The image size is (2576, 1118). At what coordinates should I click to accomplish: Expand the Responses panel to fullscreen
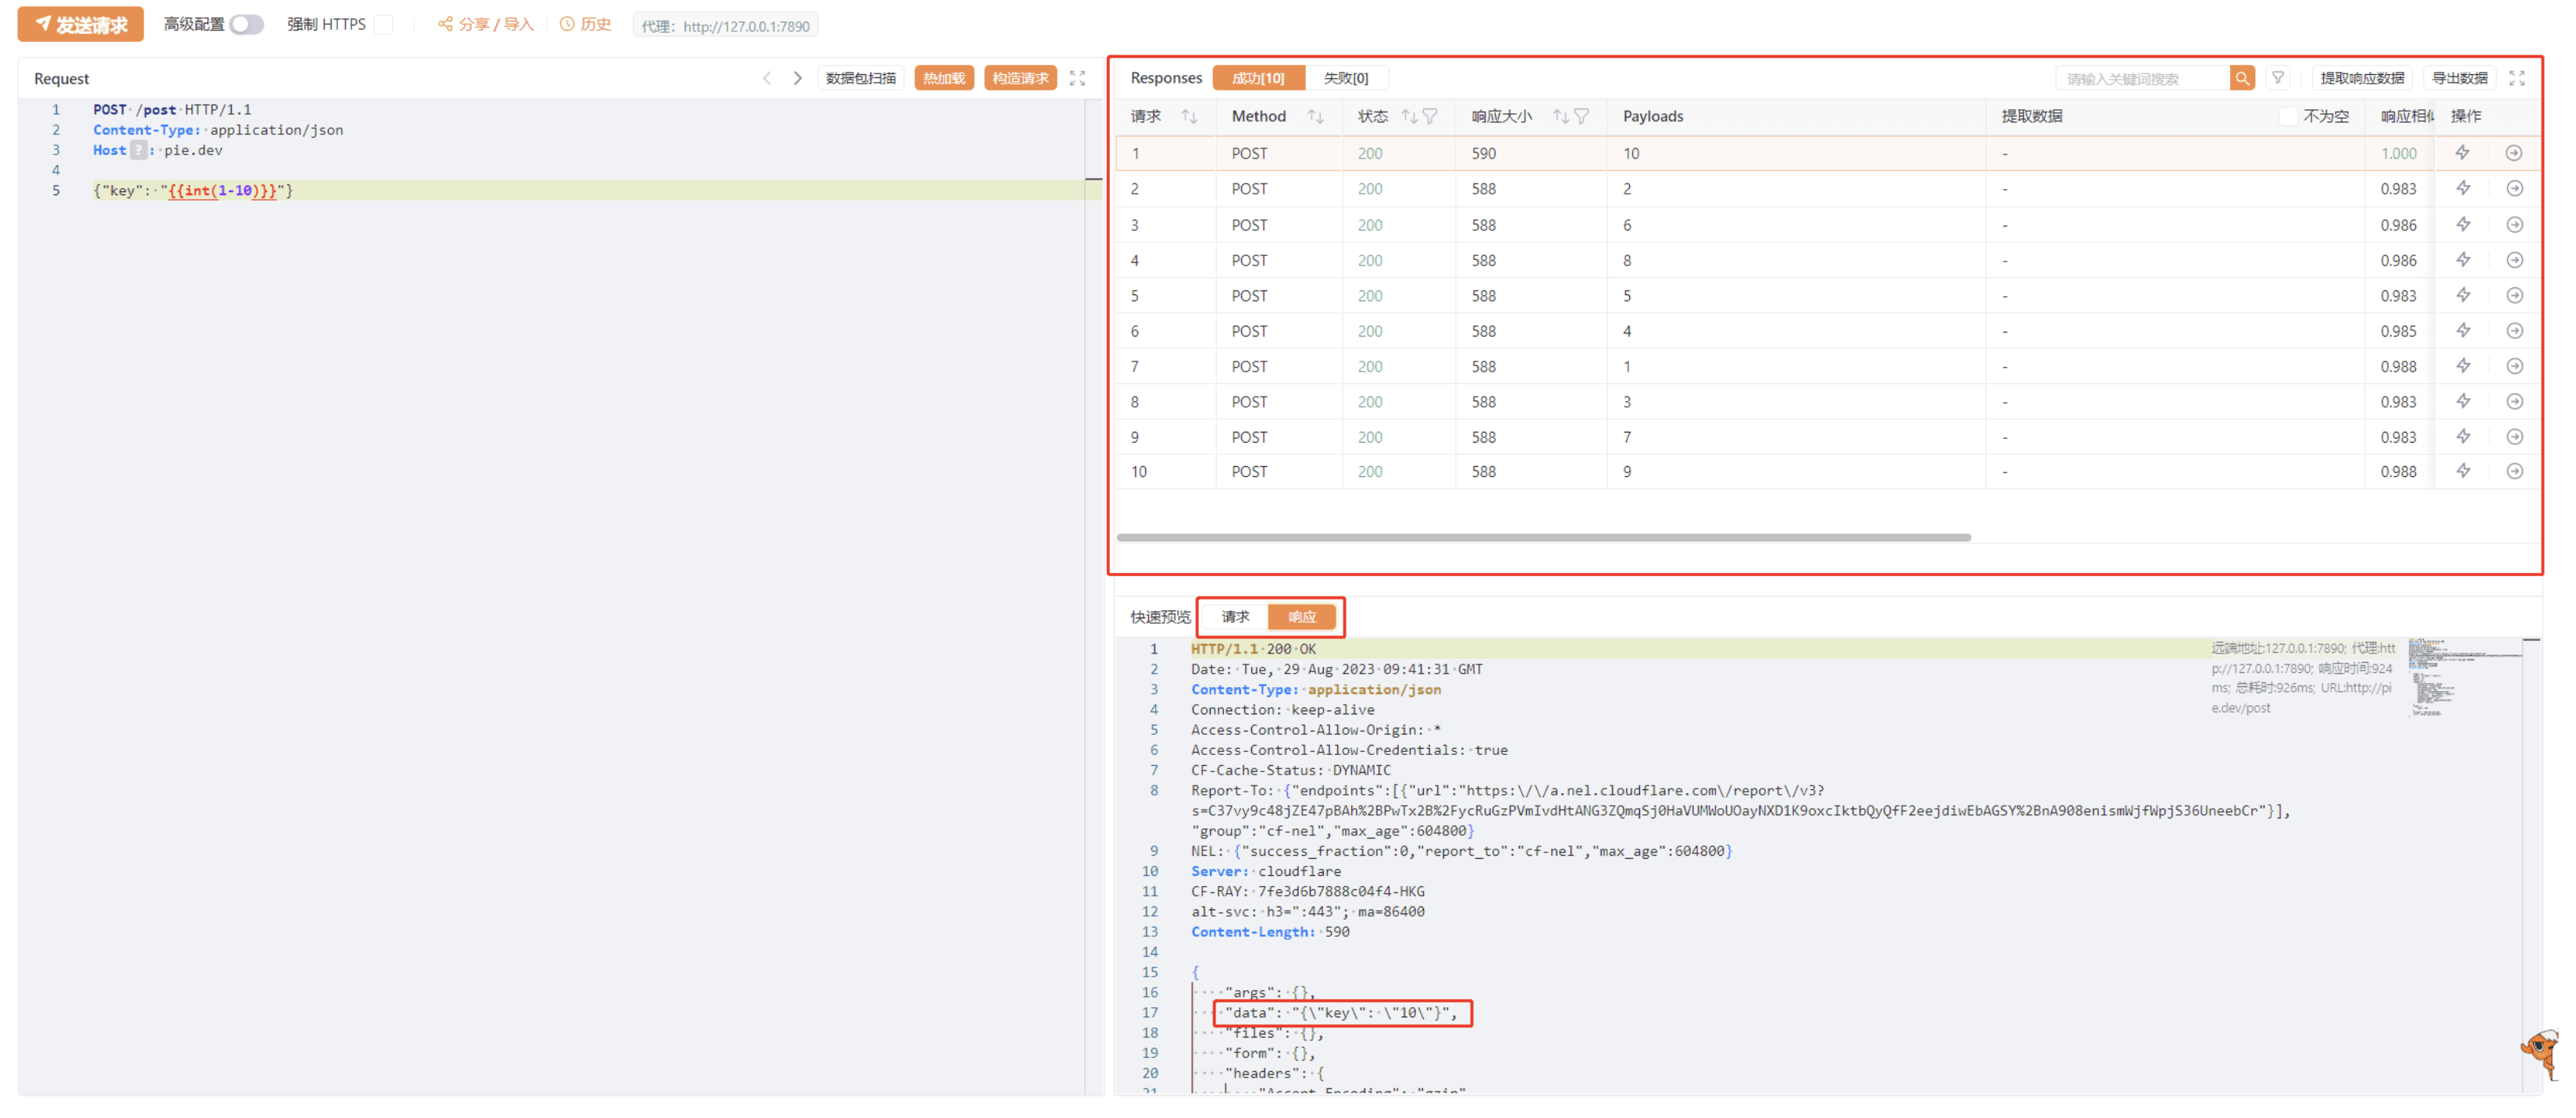pyautogui.click(x=2516, y=78)
